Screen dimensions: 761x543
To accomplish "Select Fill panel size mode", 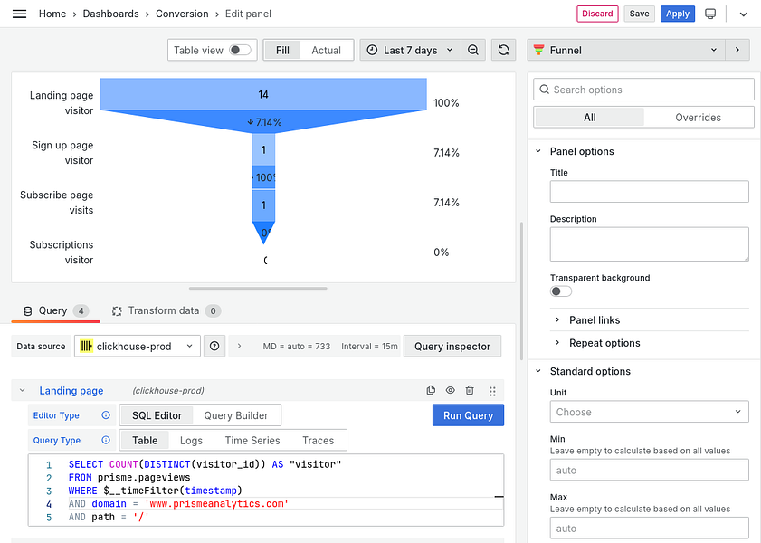I will [282, 50].
